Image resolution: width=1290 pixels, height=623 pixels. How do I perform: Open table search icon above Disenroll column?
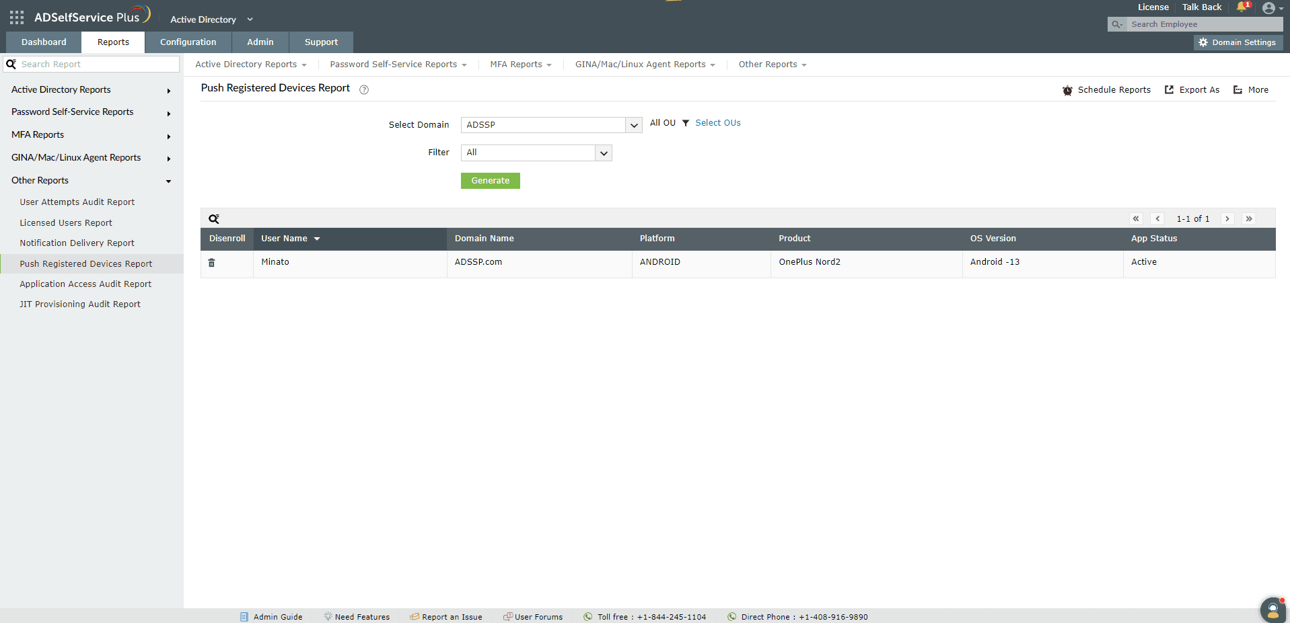point(214,219)
